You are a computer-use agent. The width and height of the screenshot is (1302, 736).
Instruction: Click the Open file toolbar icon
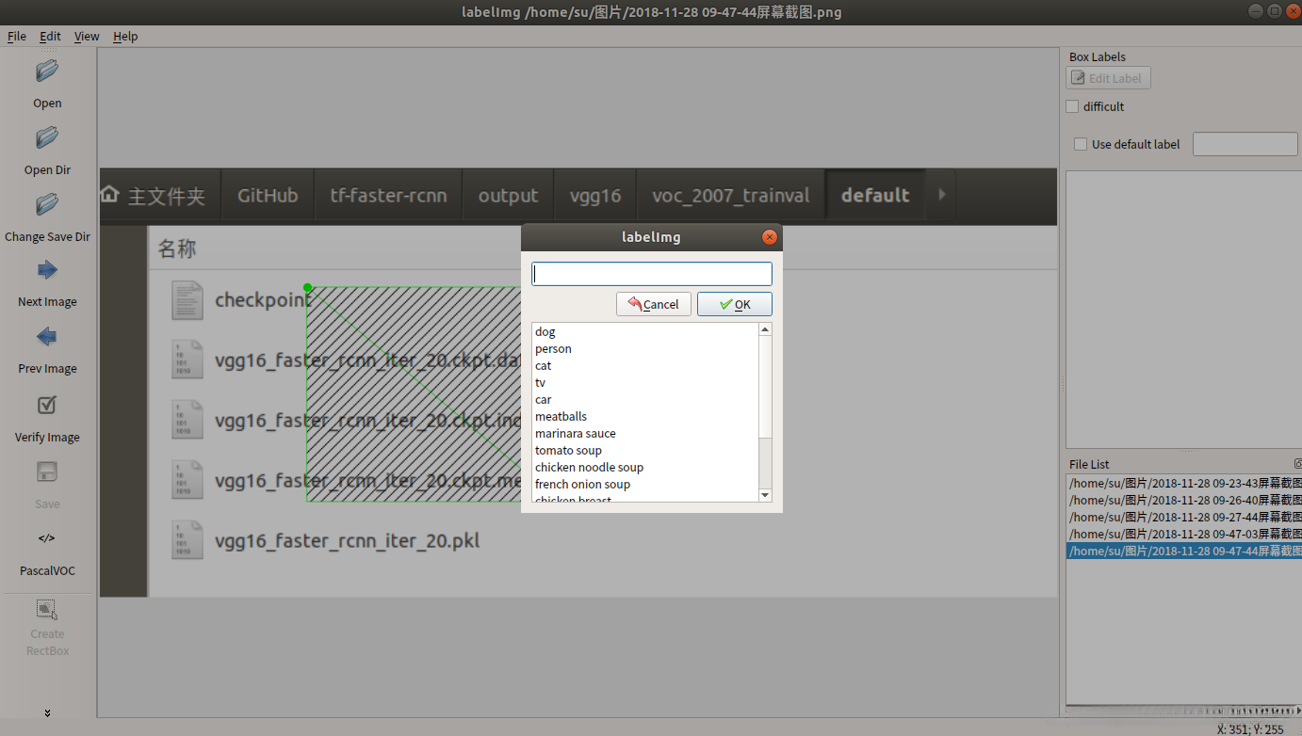[47, 72]
